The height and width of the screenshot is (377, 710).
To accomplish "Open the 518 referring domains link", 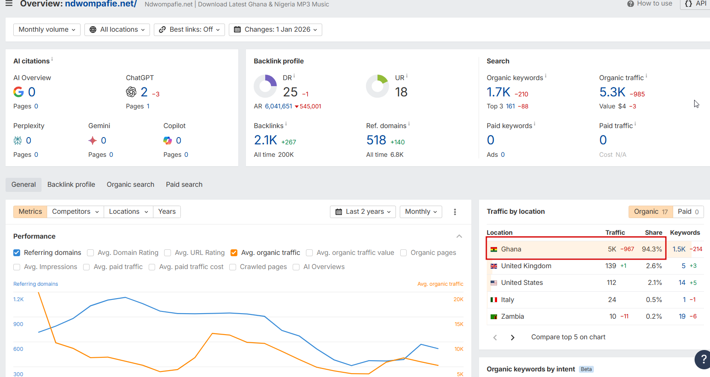I will click(x=376, y=140).
